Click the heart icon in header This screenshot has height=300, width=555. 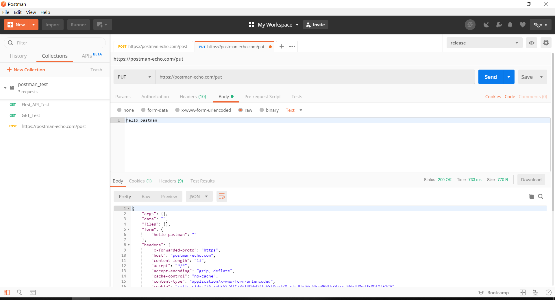point(522,25)
